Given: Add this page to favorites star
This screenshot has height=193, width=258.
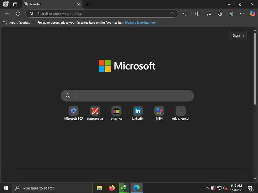Looking at the screenshot, I should 172,14.
